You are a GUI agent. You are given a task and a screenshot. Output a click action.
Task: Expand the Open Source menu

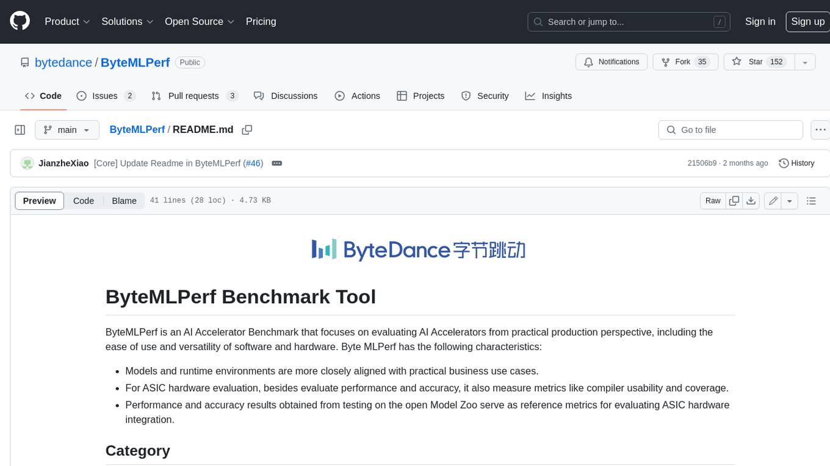point(200,21)
